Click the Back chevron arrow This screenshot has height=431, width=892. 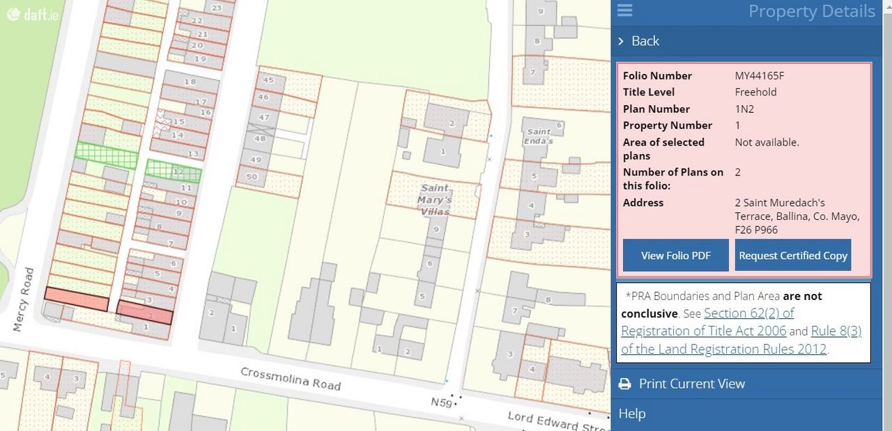point(620,41)
